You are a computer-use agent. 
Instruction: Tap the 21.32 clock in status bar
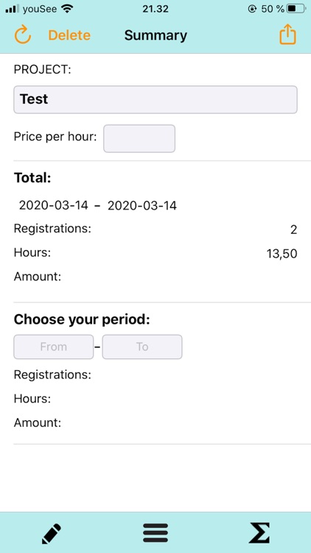[x=155, y=9]
